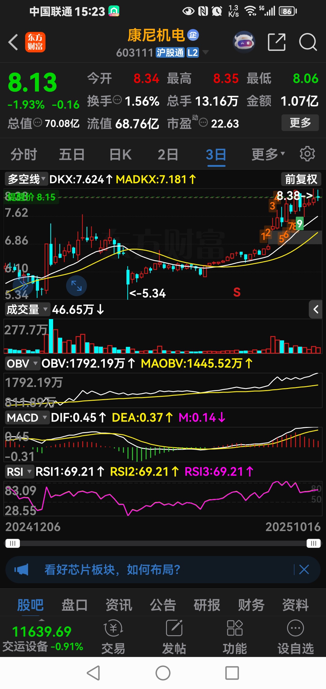Tap the blue 正 badge by stock name
The height and width of the screenshot is (689, 326).
(x=193, y=35)
